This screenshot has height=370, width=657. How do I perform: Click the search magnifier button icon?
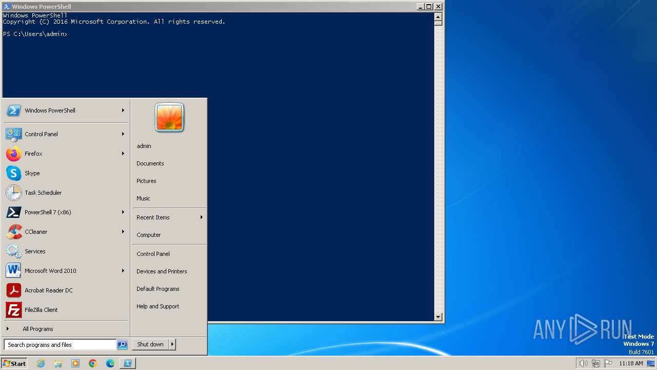click(x=122, y=345)
